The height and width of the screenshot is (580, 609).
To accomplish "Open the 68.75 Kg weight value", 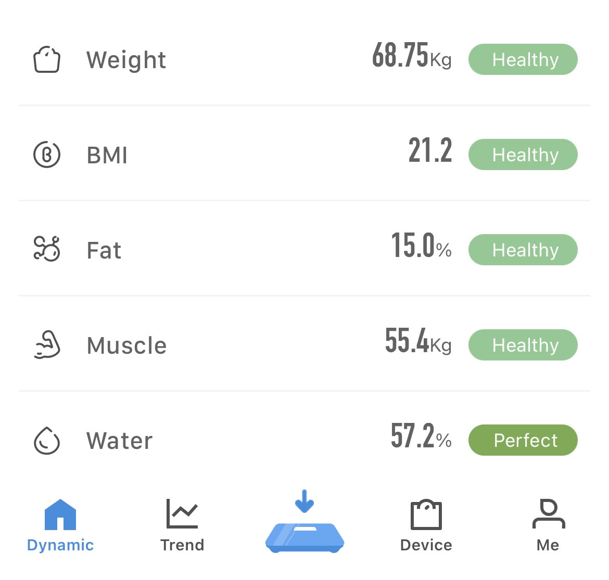I will (x=411, y=56).
